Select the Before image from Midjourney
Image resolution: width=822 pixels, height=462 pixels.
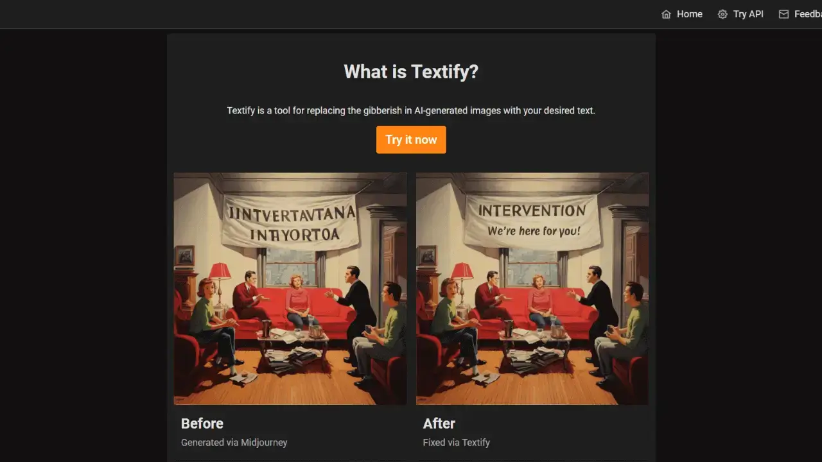pyautogui.click(x=290, y=289)
